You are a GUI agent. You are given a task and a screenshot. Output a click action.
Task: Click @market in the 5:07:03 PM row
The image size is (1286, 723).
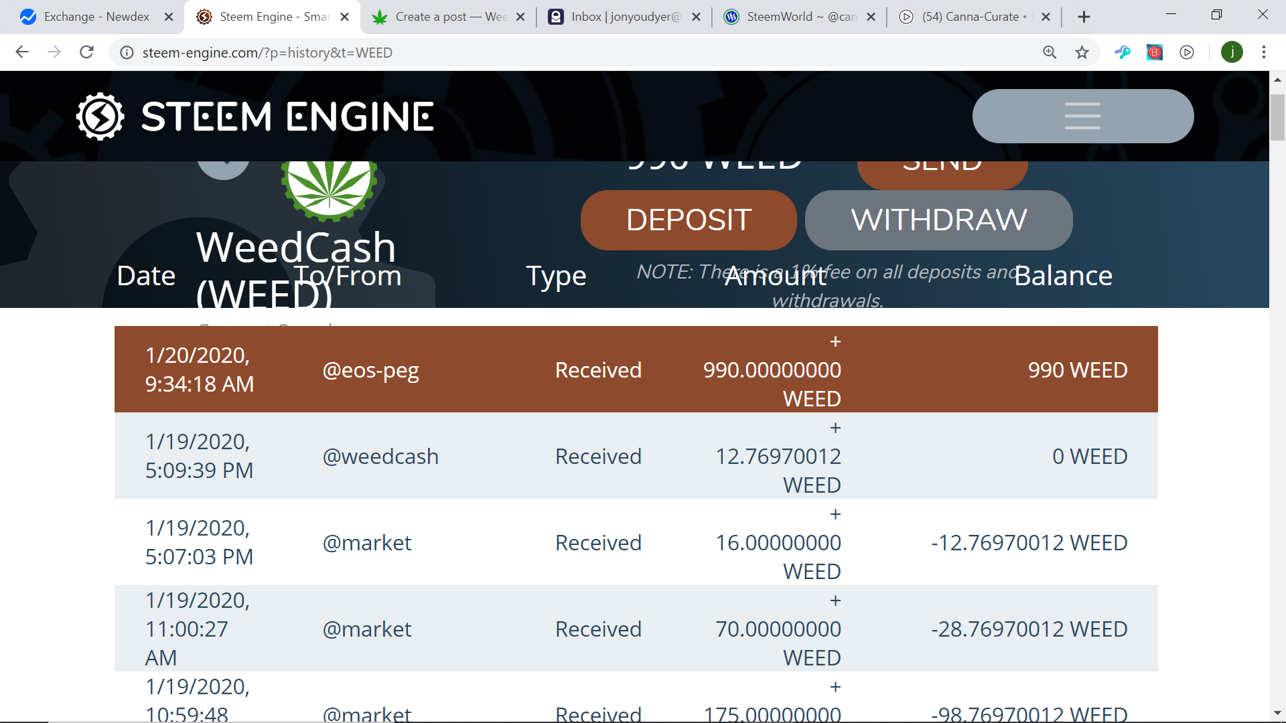point(367,543)
